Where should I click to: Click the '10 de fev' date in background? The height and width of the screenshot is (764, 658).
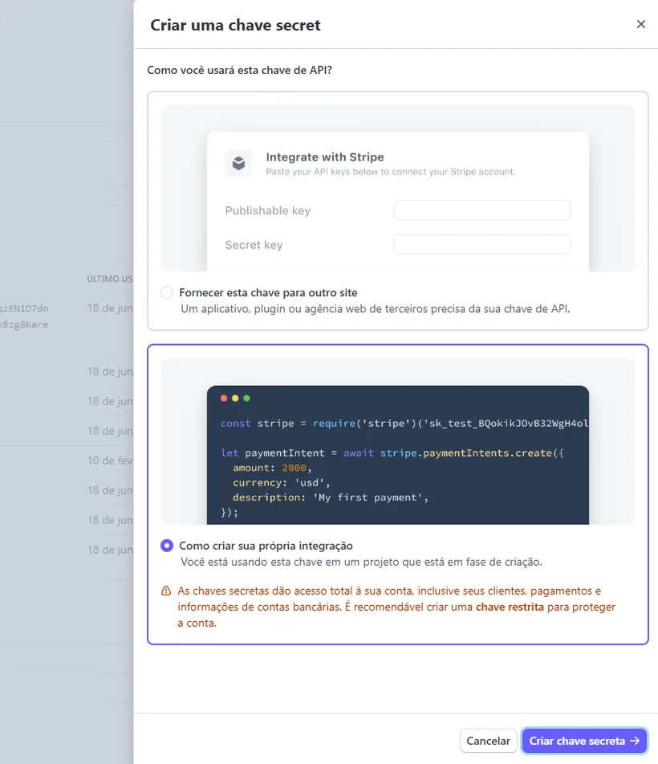[x=110, y=461]
